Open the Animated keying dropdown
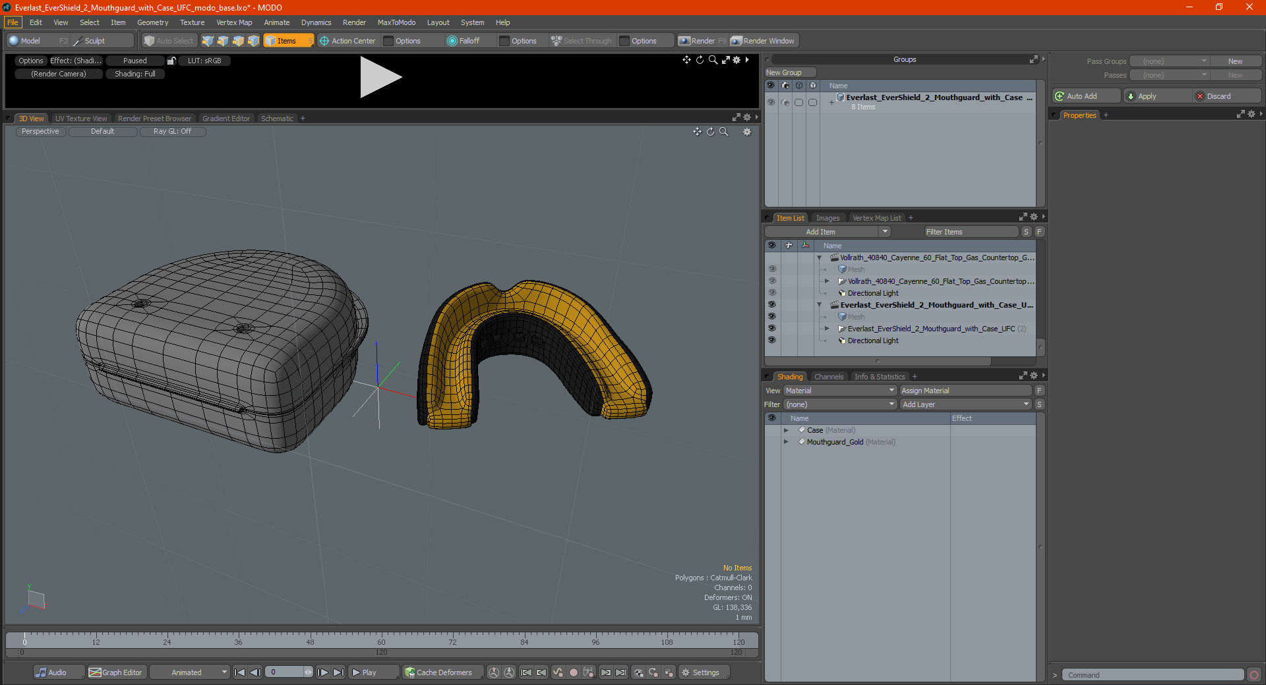Viewport: 1266px width, 685px height. [x=189, y=672]
